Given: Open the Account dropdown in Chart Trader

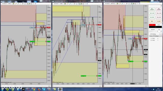Looking at the screenshot, I should click(153, 31).
